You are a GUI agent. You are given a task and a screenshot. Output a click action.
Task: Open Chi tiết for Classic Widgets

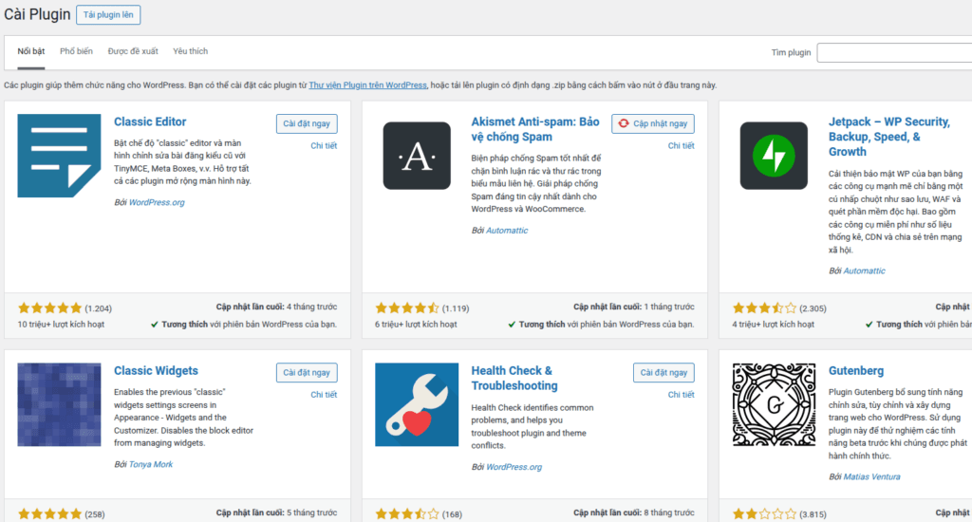[324, 394]
